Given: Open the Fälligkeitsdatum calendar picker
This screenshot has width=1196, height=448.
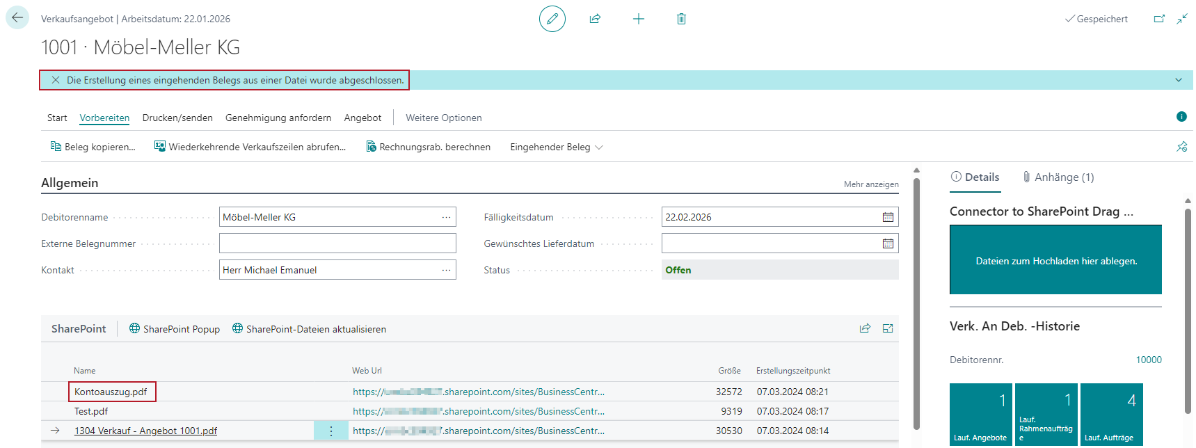Looking at the screenshot, I should [888, 217].
